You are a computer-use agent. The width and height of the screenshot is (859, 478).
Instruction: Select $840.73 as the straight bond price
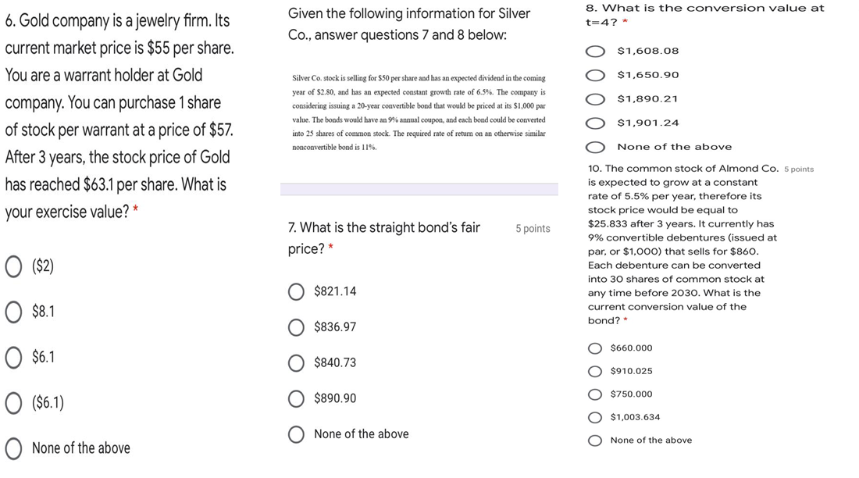296,363
